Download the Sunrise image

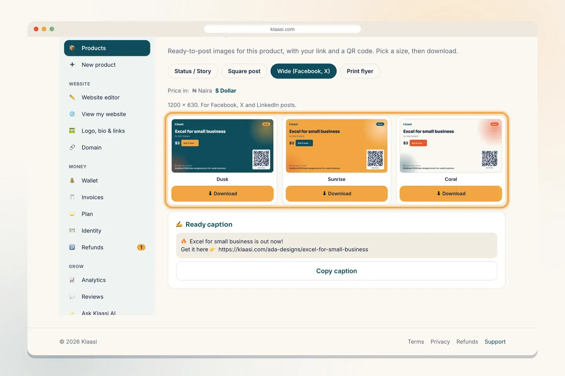tap(337, 193)
